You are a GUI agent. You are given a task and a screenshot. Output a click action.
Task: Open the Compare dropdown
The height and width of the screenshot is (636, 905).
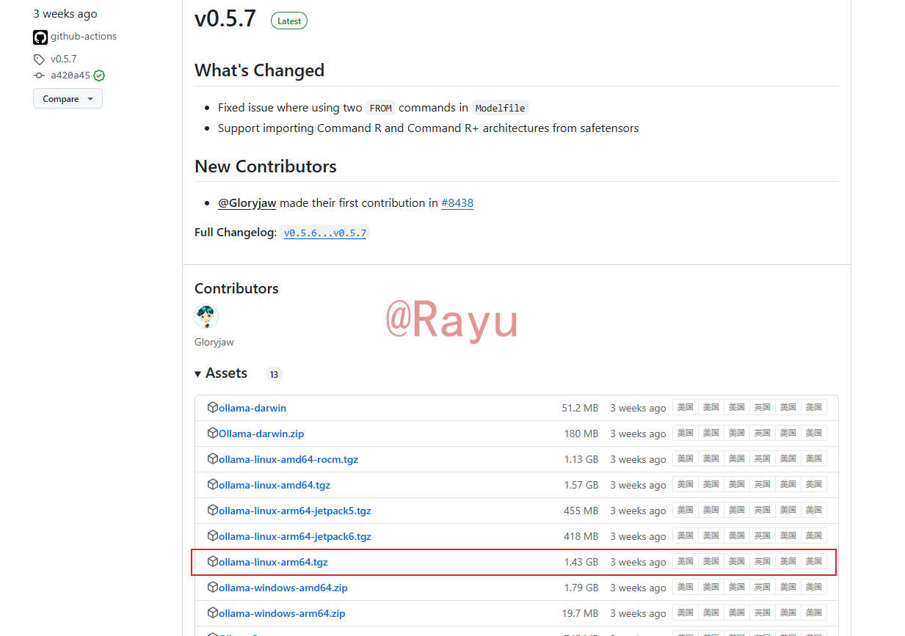[68, 98]
